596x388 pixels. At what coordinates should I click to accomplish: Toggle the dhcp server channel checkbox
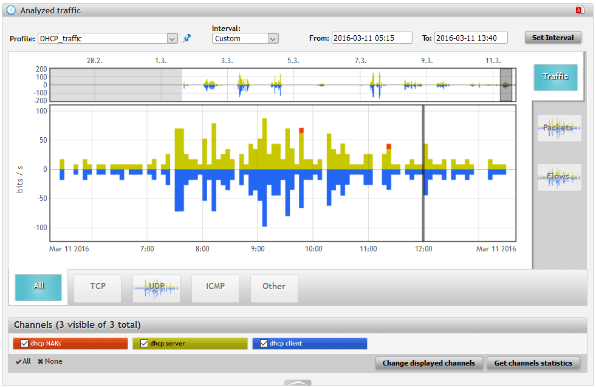tap(144, 344)
